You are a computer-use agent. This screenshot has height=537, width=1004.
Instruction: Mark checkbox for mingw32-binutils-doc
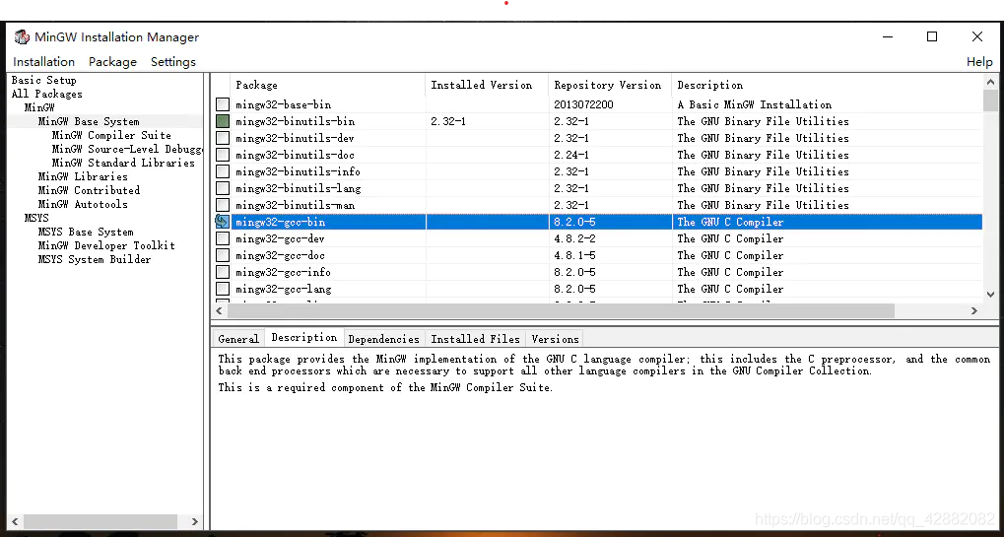[x=223, y=155]
